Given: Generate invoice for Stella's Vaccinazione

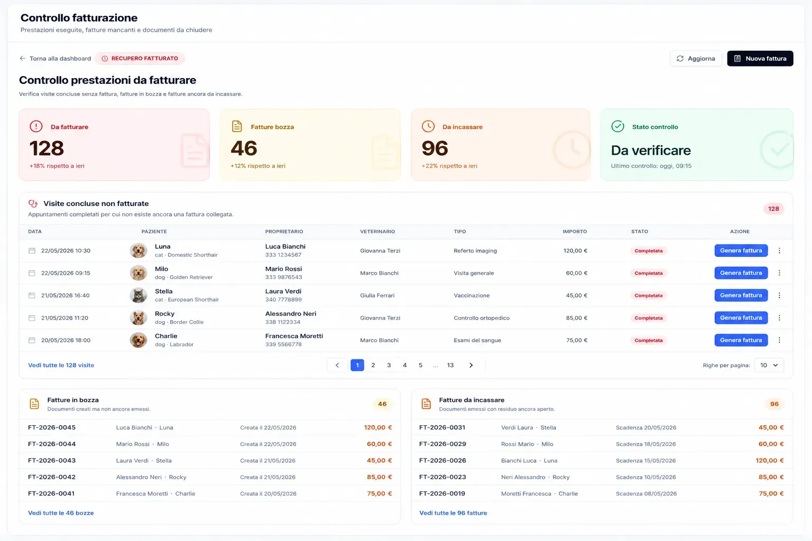Looking at the screenshot, I should pos(741,295).
